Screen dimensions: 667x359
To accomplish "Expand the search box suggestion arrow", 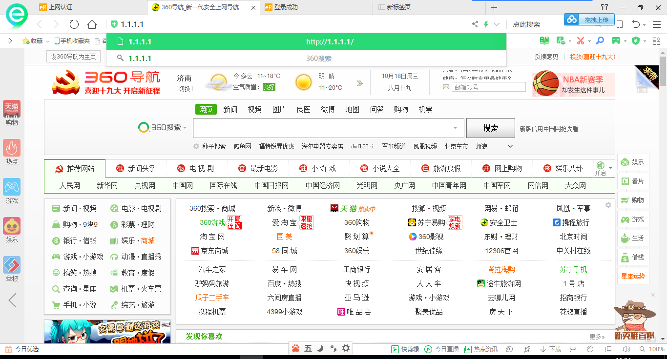I will tap(456, 128).
